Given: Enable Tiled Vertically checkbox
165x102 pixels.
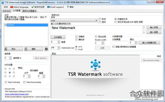Looking at the screenshot, I should pyautogui.click(x=6, y=82).
